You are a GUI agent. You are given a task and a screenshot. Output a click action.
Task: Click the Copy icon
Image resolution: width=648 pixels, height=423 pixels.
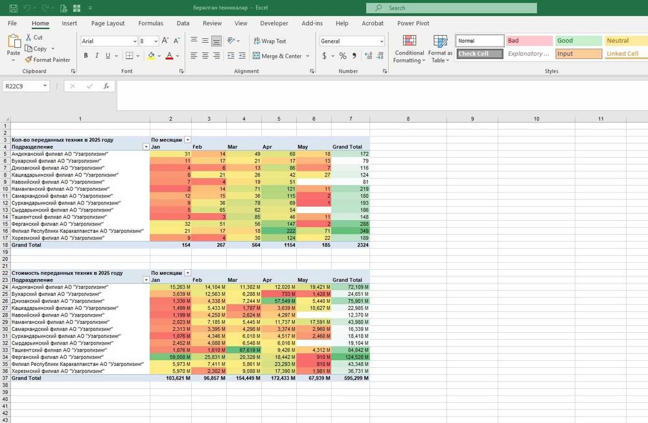(x=29, y=49)
